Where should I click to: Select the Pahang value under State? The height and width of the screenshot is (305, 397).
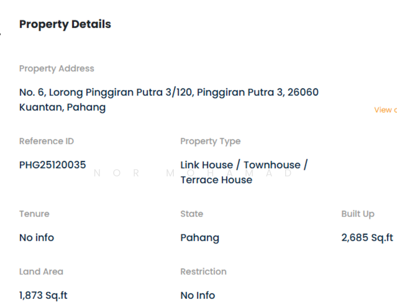pos(200,238)
